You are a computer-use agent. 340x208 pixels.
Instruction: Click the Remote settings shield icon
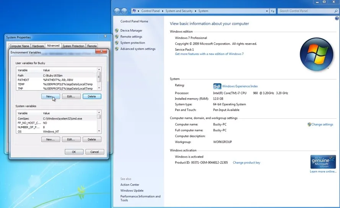coord(117,37)
